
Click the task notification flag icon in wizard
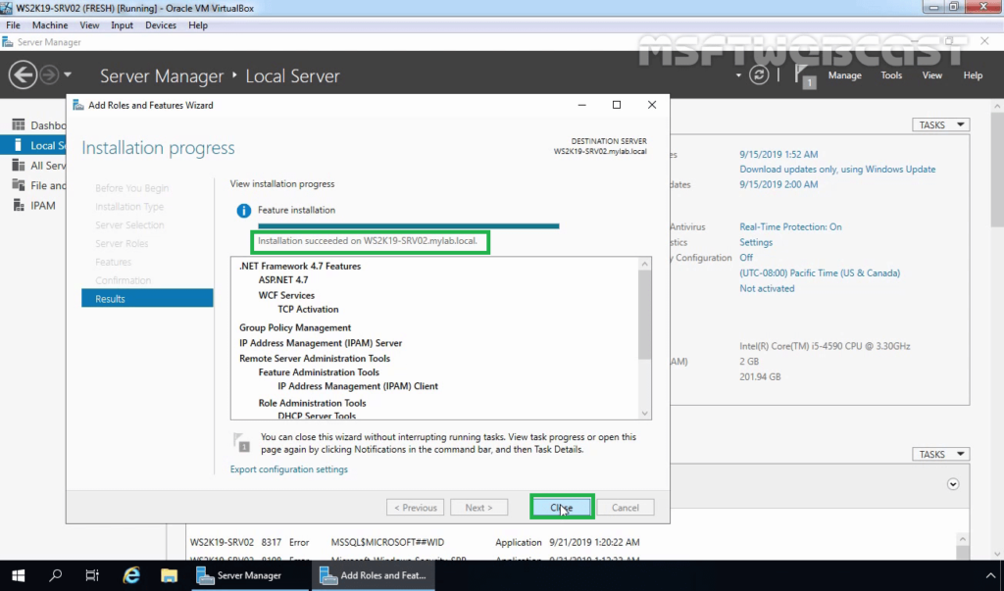pos(242,442)
